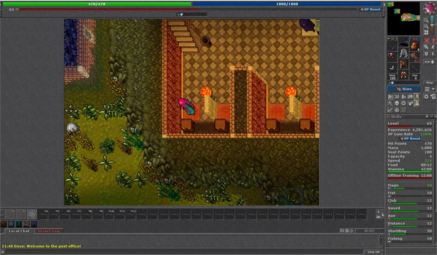The image size is (437, 255).
Task: Select the arrow ammunition slot
Action: [x=415, y=68]
